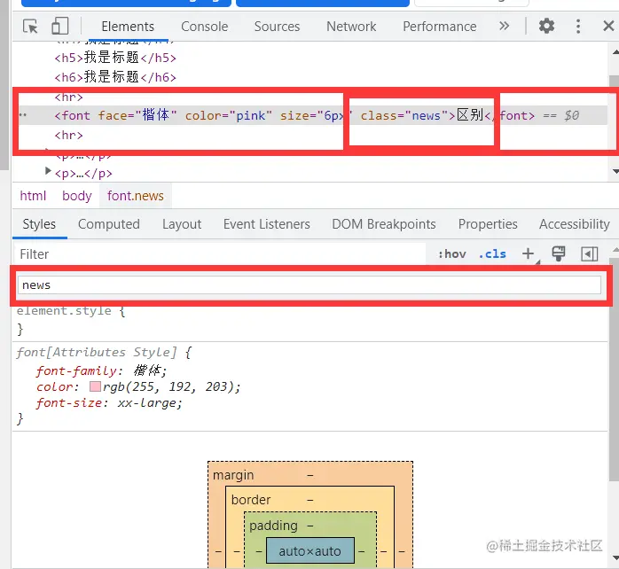Switch to the Layout pane
This screenshot has width=619, height=569.
[x=182, y=224]
